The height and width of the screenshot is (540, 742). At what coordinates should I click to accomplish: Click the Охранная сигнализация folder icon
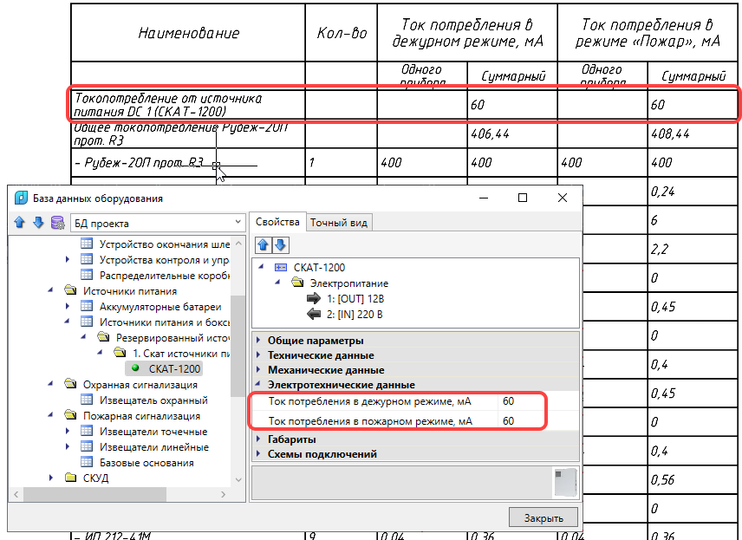click(70, 383)
